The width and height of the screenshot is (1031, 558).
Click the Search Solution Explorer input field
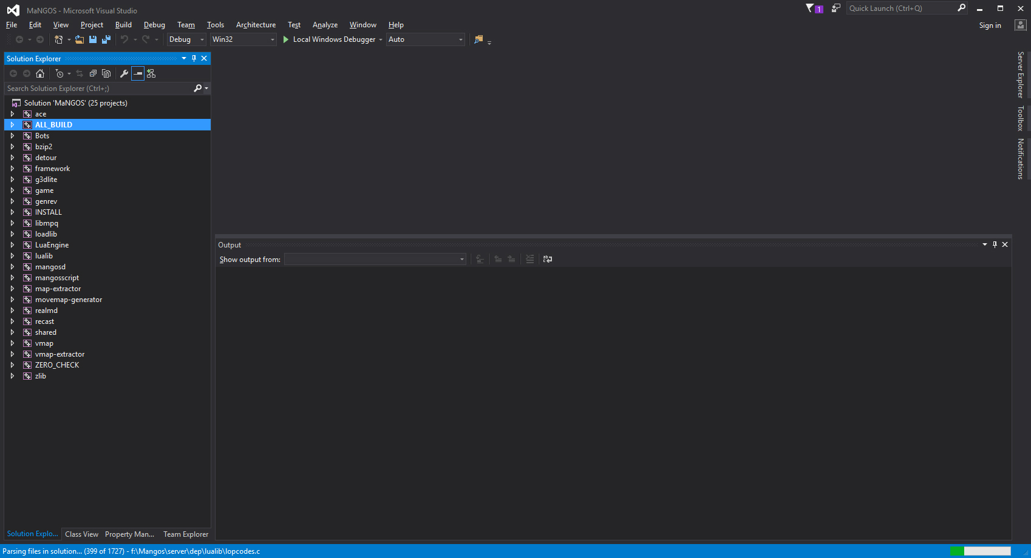[x=98, y=89]
